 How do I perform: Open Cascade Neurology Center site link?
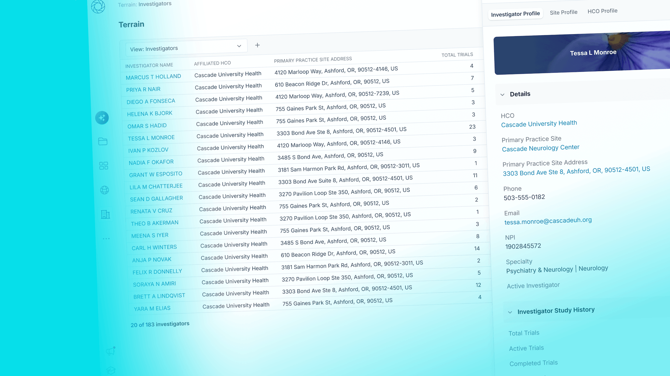coord(541,148)
